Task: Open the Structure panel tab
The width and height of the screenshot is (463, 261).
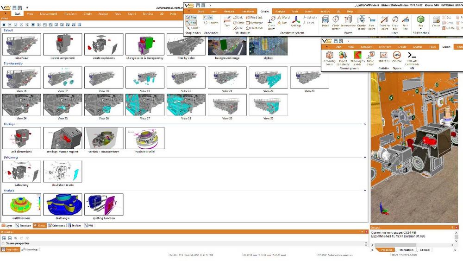Action: [x=23, y=226]
